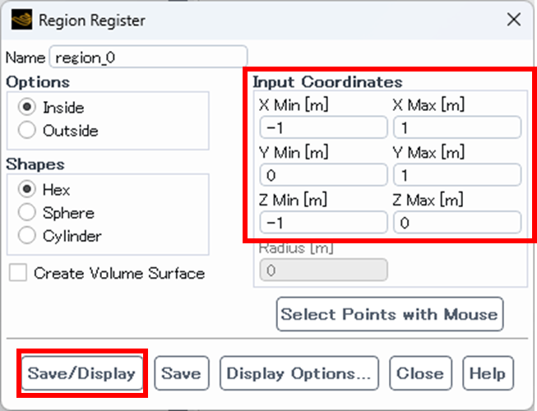
Task: Choose the Hex shape
Action: click(x=26, y=189)
